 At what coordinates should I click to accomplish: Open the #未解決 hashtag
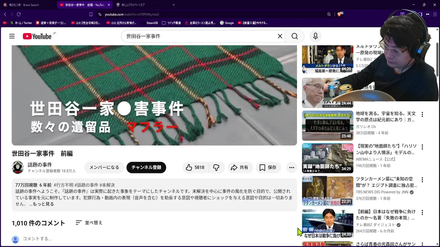[x=107, y=185]
